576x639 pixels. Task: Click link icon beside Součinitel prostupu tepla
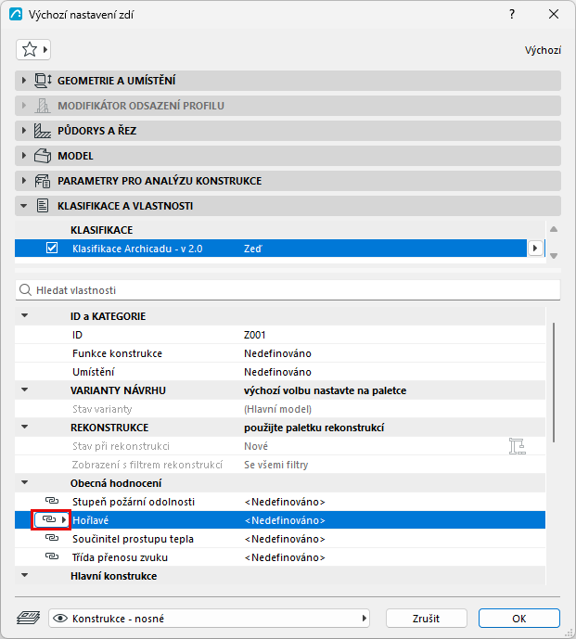52,538
